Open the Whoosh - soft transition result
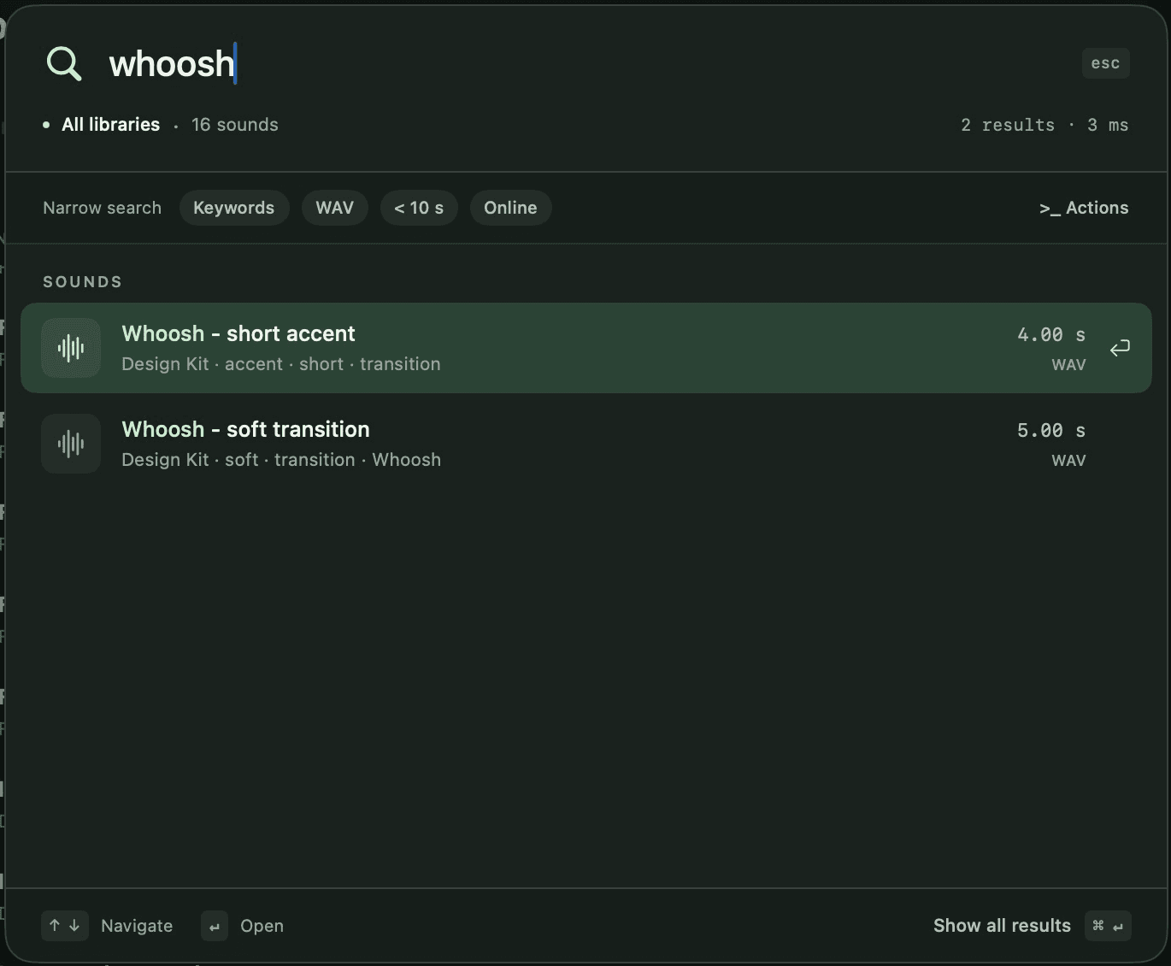1171x966 pixels. click(586, 444)
